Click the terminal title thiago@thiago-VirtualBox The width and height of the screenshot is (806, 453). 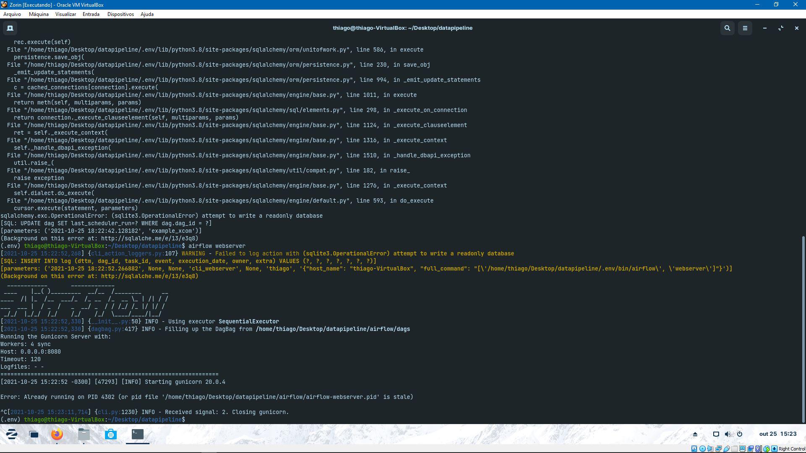coord(403,28)
